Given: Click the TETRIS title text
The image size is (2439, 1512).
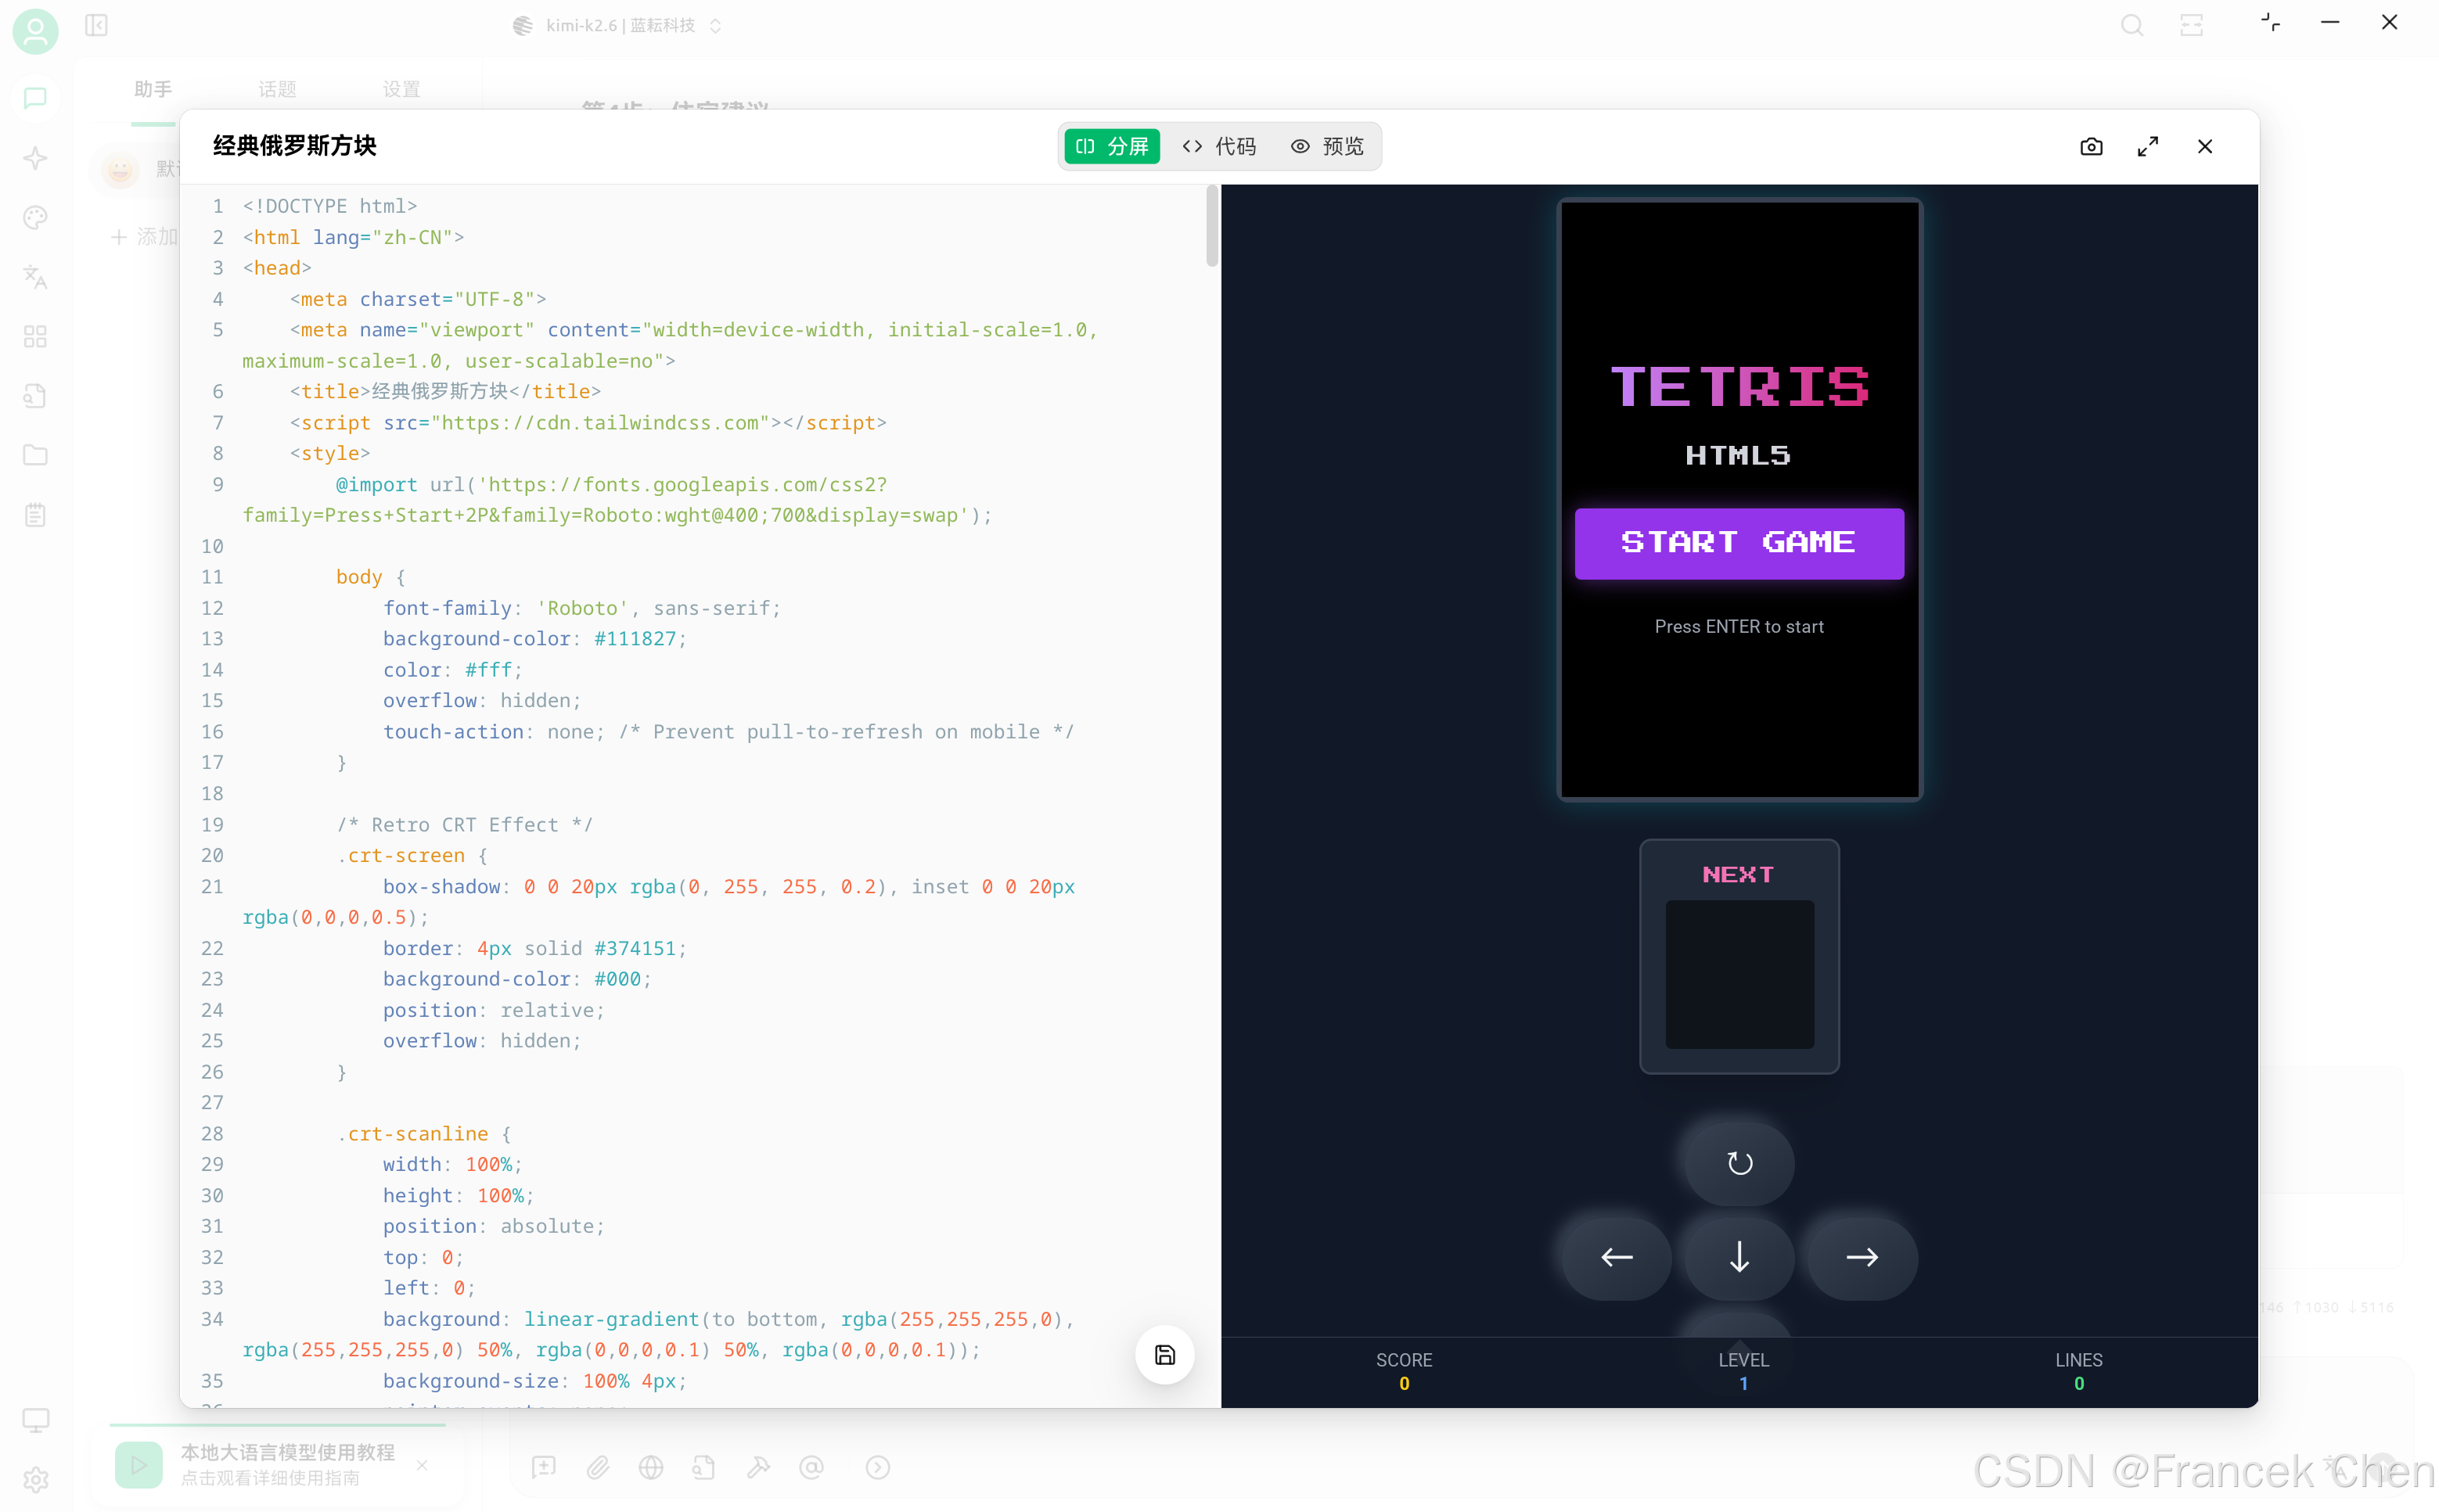Looking at the screenshot, I should point(1739,387).
